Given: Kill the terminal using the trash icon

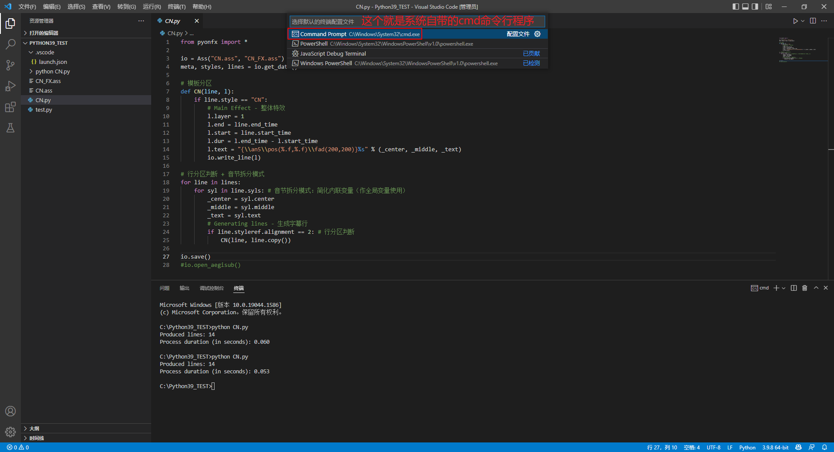Looking at the screenshot, I should (805, 288).
